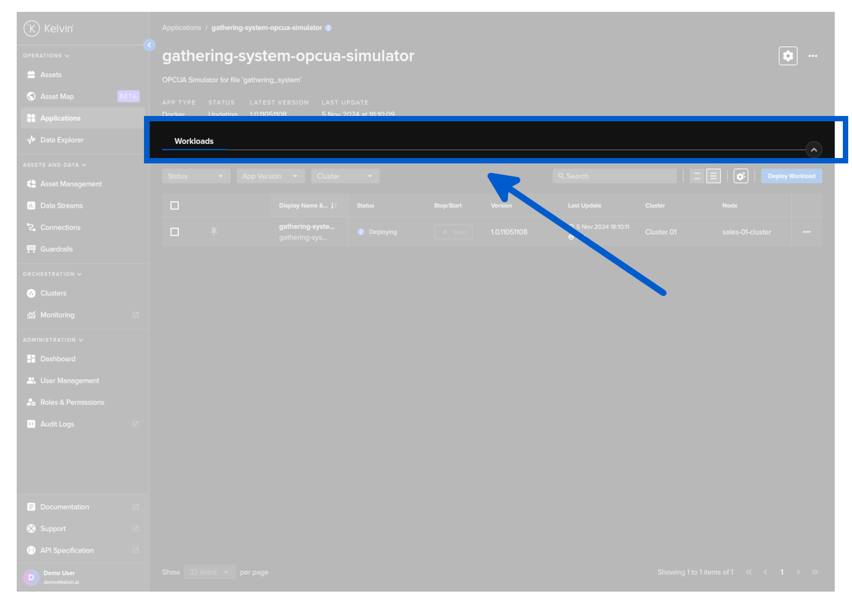Go to Applications breadcrumb link
This screenshot has height=604, width=852.
coord(181,28)
